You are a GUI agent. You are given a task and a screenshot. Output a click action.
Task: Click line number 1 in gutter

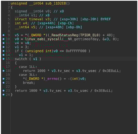click(9, 3)
